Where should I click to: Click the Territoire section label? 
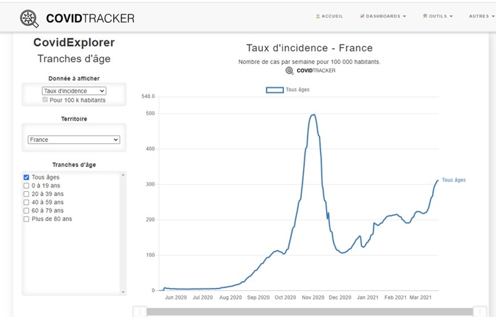[x=74, y=119]
